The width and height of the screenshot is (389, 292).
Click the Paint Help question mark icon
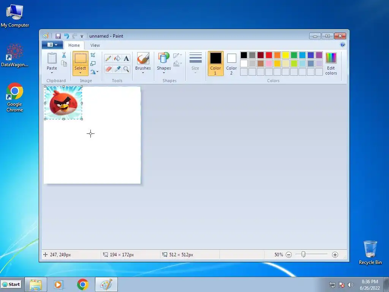tap(343, 45)
